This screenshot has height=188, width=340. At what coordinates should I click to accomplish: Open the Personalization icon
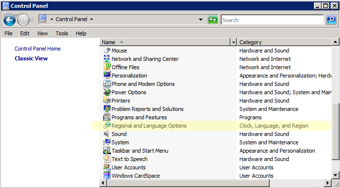pyautogui.click(x=107, y=76)
